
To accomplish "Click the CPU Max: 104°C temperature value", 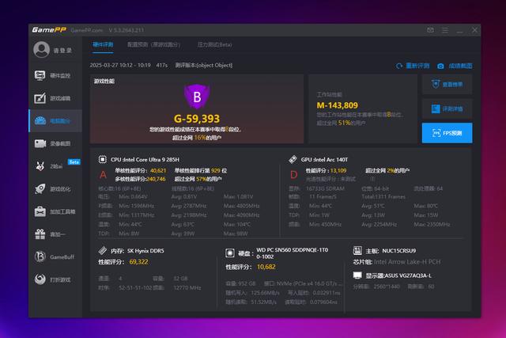I will [236, 224].
